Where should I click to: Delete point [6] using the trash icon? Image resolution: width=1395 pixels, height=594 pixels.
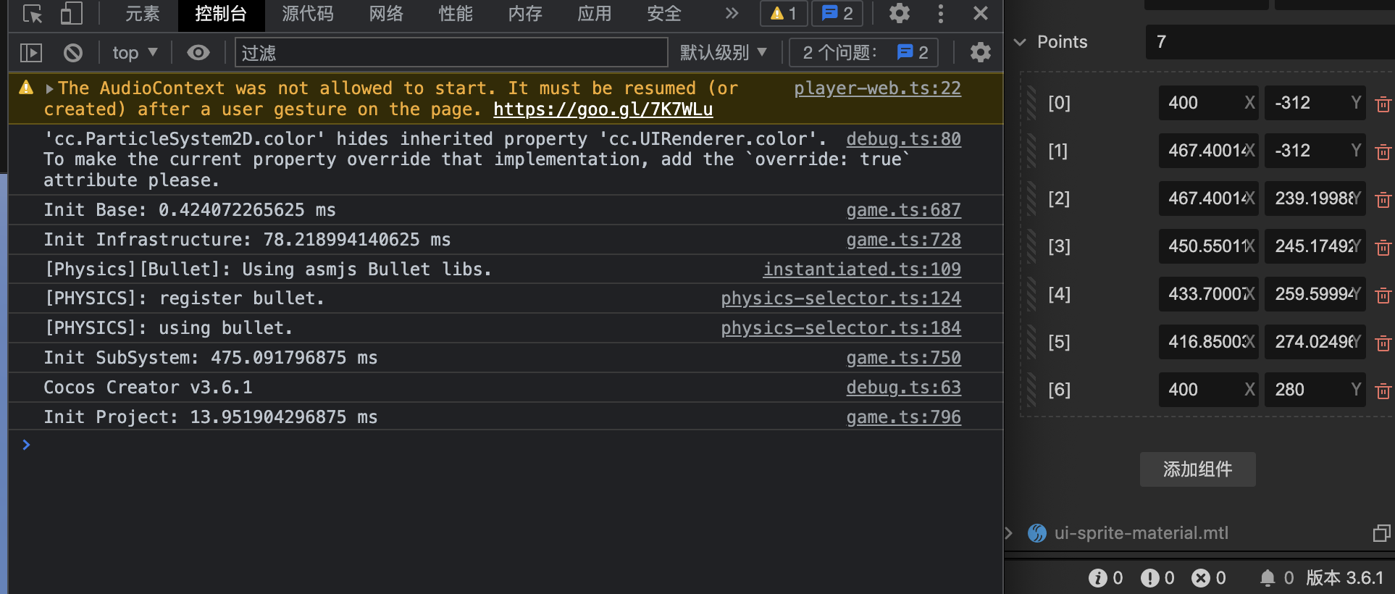[1383, 391]
